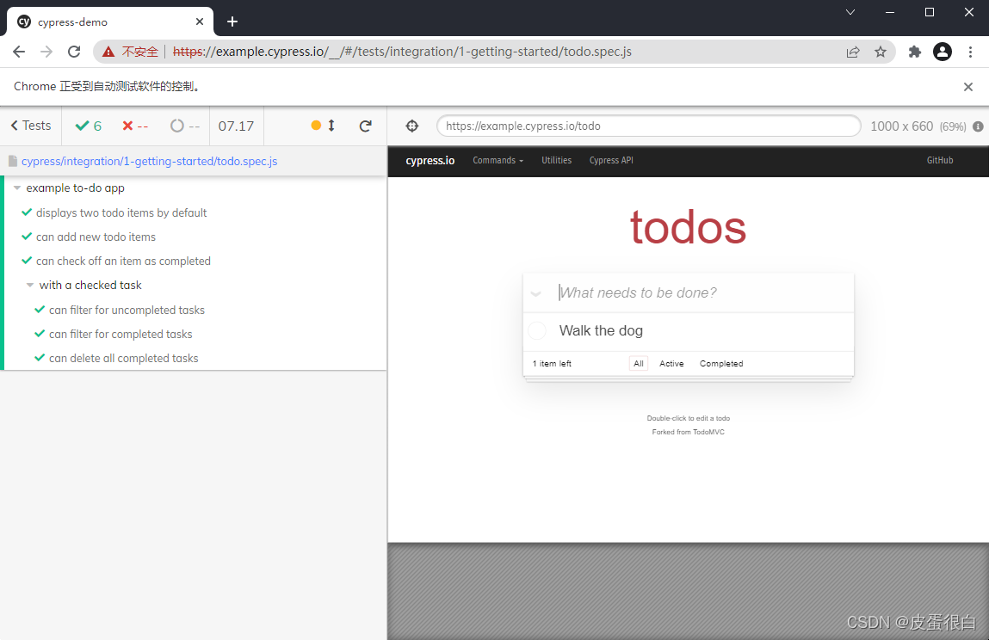Click the Forked from TodoMVC text

click(688, 432)
